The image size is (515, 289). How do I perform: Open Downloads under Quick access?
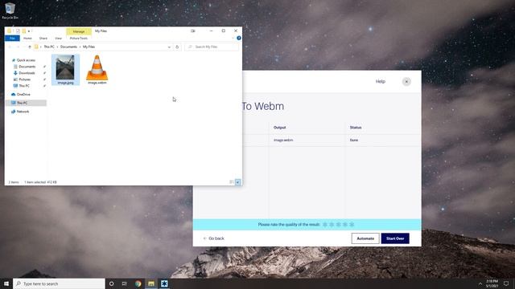27,73
